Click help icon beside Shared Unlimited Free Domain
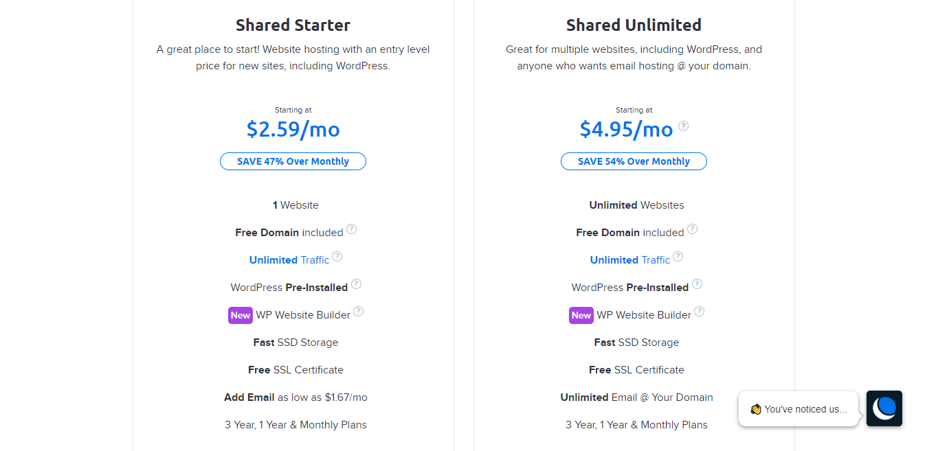Image resolution: width=927 pixels, height=451 pixels. click(692, 229)
